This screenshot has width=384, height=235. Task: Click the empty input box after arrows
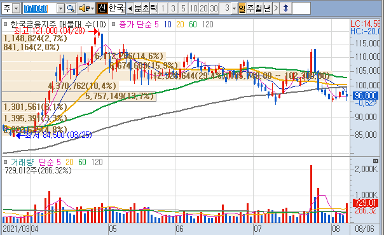[301, 8]
